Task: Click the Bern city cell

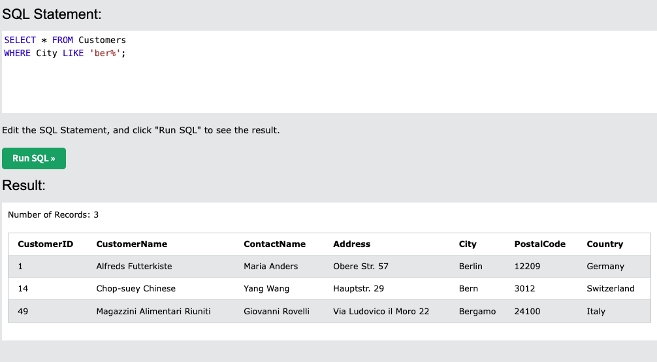Action: click(468, 289)
